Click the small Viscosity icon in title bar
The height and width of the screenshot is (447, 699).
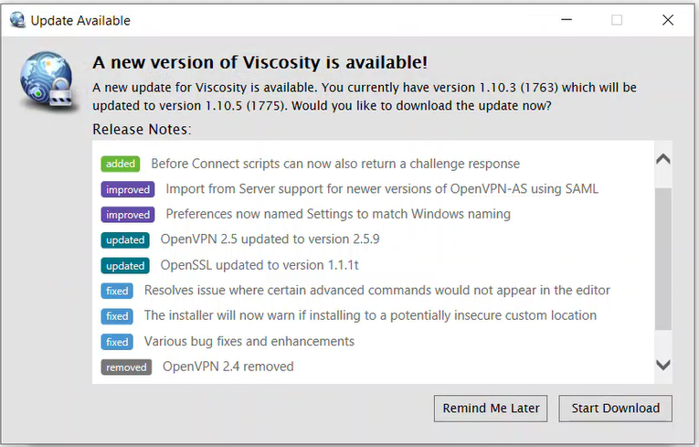click(x=17, y=20)
